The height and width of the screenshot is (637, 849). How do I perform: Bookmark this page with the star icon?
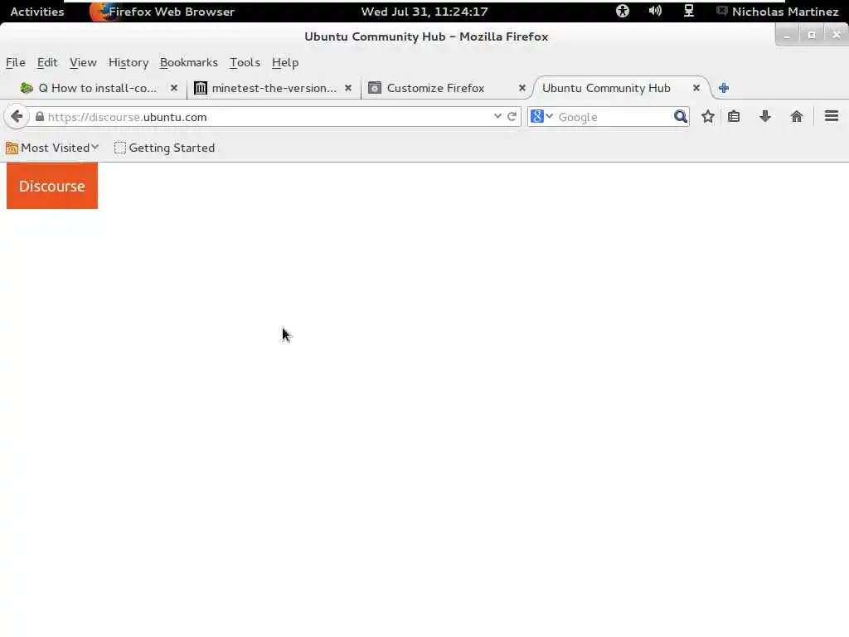point(708,116)
